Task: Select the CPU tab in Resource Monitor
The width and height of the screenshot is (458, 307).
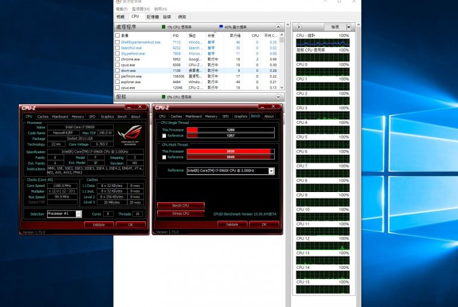Action: (135, 17)
